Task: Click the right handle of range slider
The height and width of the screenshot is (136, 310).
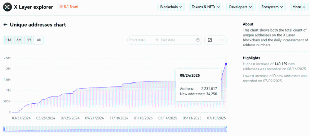Action: (226, 129)
